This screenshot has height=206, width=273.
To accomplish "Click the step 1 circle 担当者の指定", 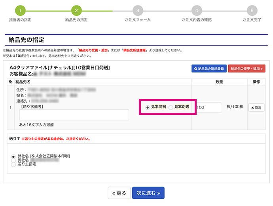I will tap(20, 10).
